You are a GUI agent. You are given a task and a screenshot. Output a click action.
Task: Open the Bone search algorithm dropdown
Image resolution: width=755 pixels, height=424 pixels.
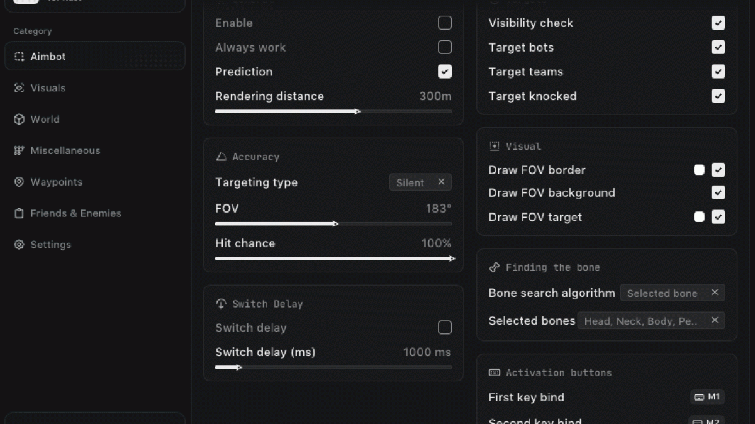(x=662, y=293)
